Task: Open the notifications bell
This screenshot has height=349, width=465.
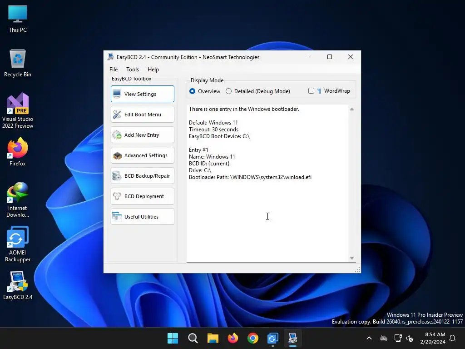Action: point(453,338)
